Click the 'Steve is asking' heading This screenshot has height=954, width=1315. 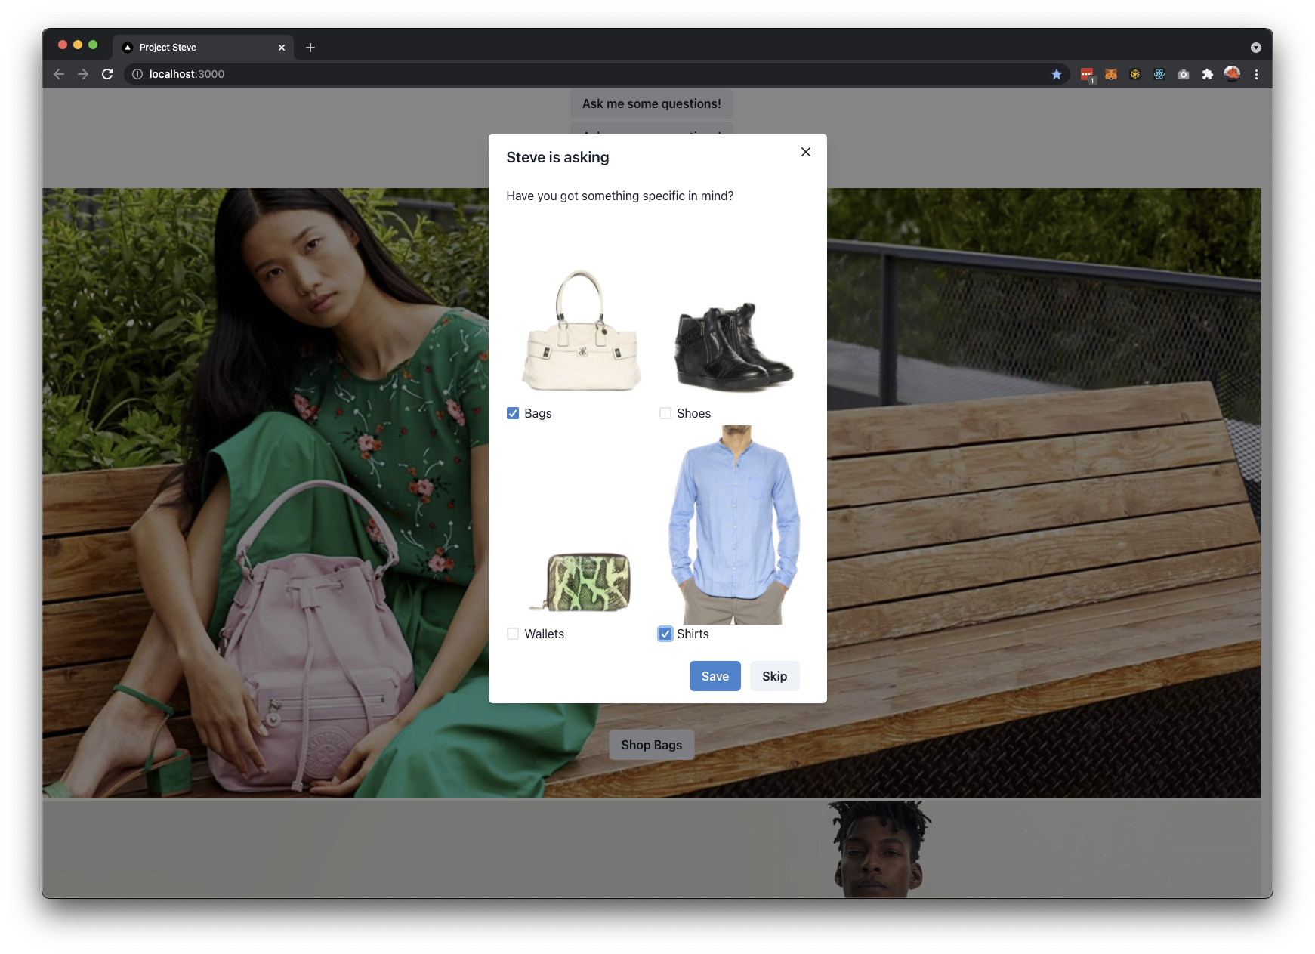[557, 157]
